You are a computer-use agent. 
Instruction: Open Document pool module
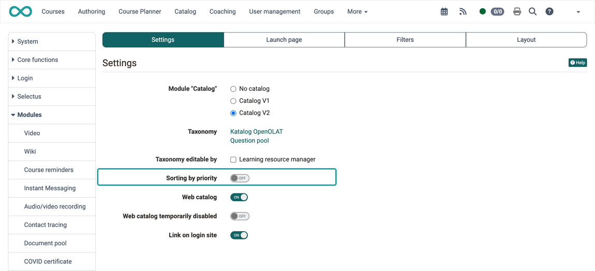pyautogui.click(x=52, y=243)
